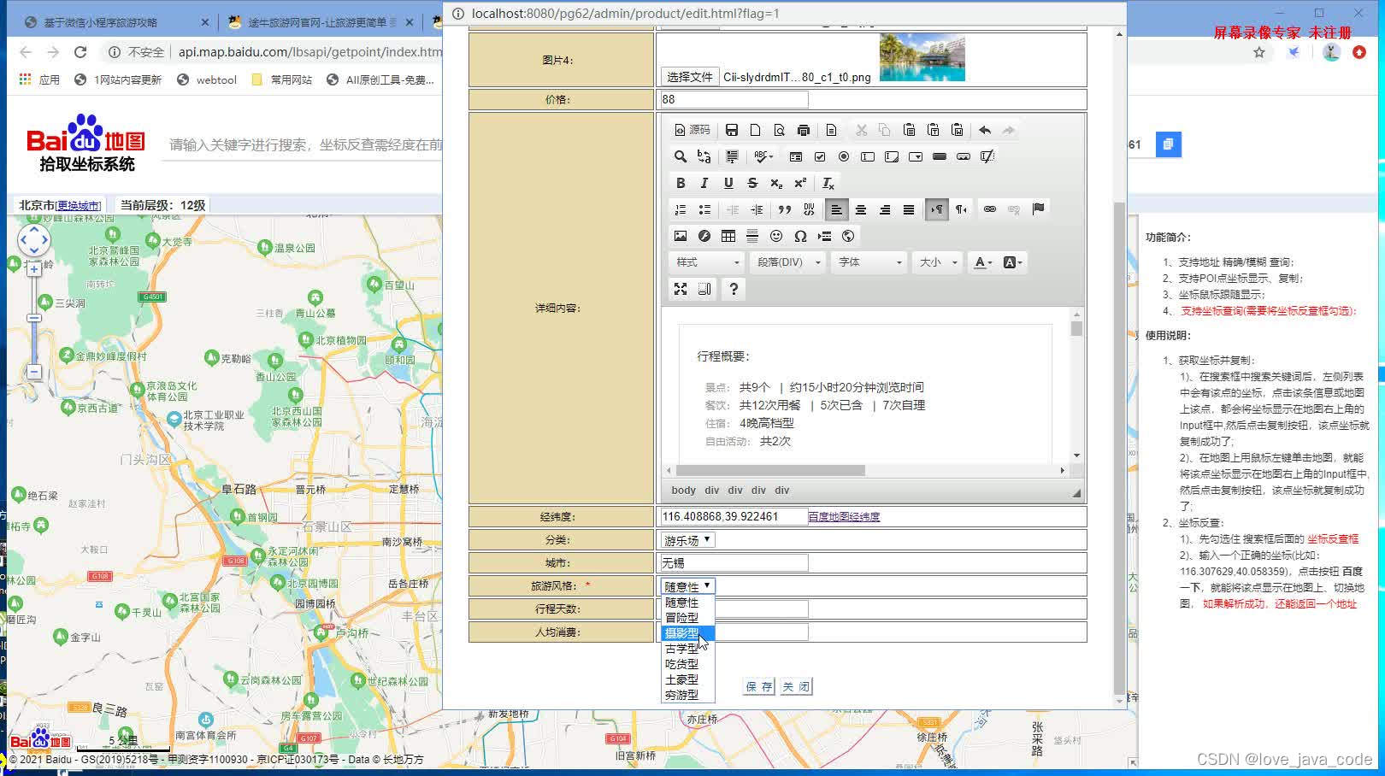This screenshot has height=776, width=1385.
Task: Open the ABC spell check dropdown
Action: click(x=763, y=156)
